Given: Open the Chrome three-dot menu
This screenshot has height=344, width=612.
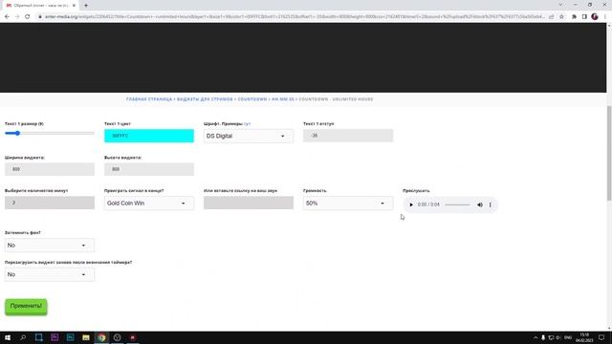Looking at the screenshot, I should 605,17.
